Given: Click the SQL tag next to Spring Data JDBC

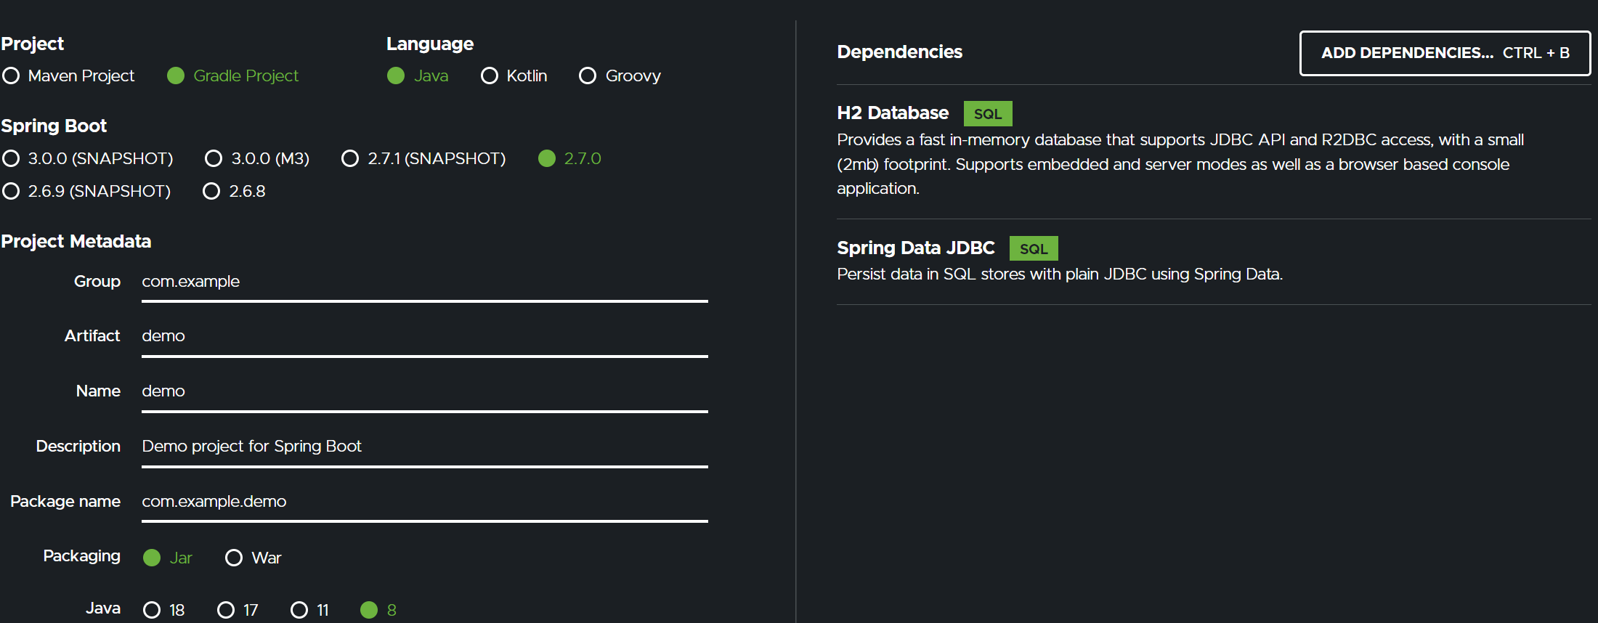Looking at the screenshot, I should click(1034, 248).
